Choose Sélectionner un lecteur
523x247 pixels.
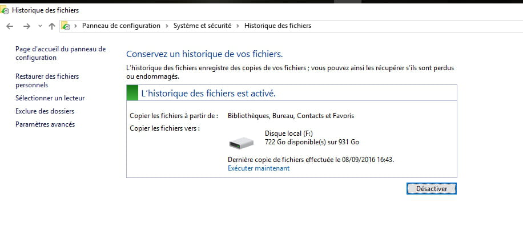(50, 98)
